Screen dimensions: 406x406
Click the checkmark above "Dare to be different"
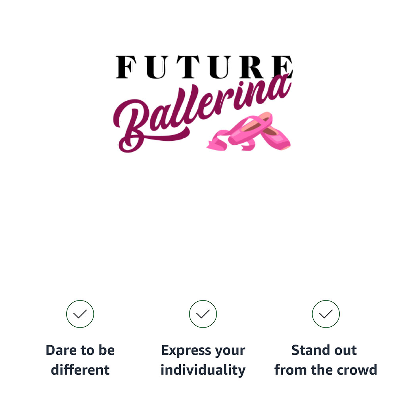pyautogui.click(x=80, y=314)
